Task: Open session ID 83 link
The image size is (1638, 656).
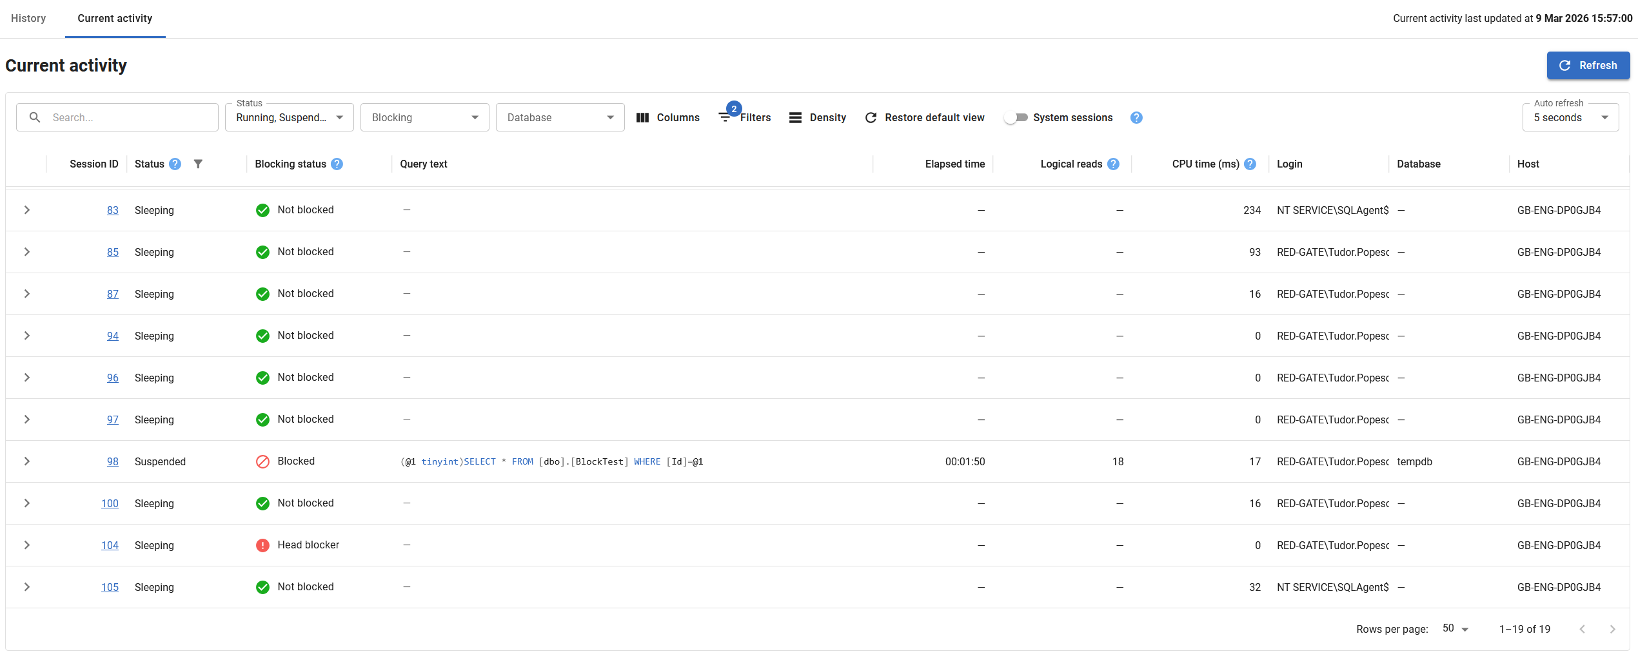Action: coord(113,210)
